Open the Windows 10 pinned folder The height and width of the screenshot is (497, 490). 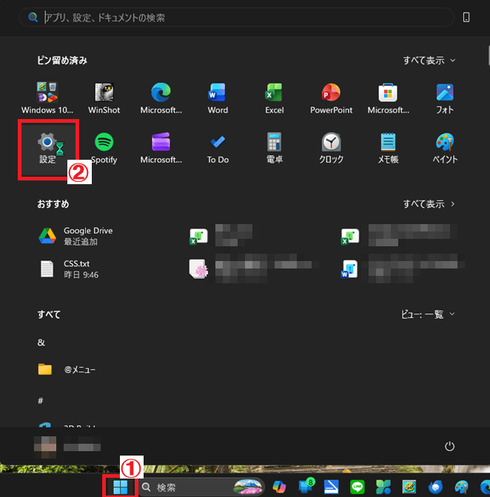click(x=47, y=98)
